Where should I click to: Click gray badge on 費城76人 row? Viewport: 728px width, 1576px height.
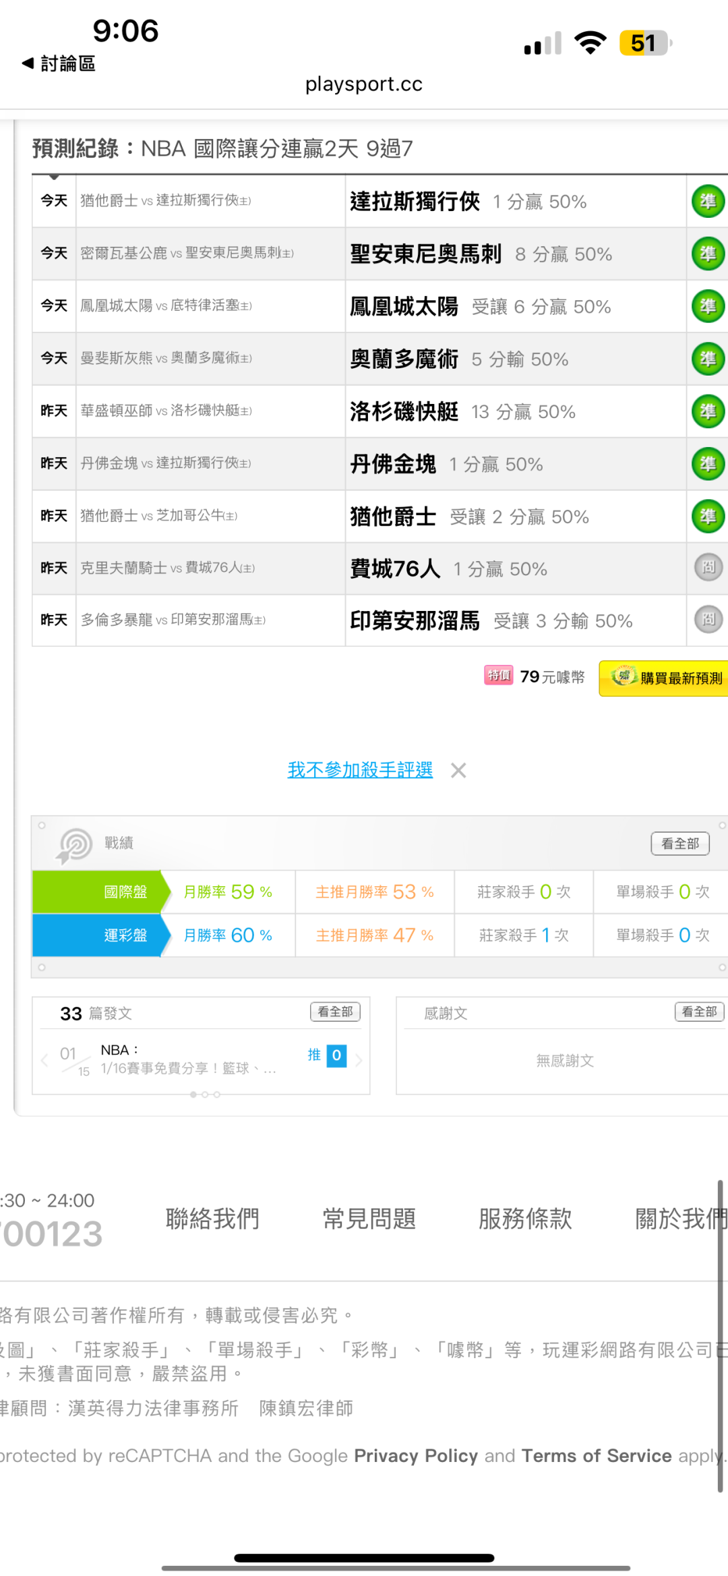click(708, 568)
